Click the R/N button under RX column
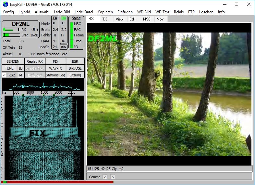Image resolution: width=255 pixels, height=185 pixels. pyautogui.click(x=64, y=47)
